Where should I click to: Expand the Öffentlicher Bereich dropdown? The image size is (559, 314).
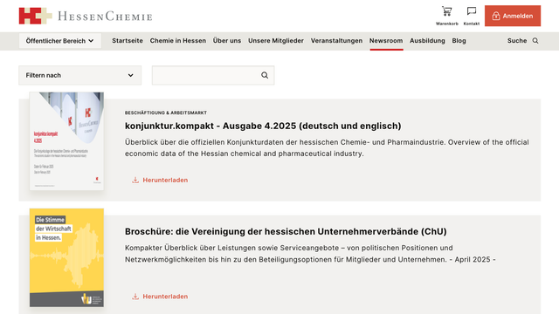(60, 41)
